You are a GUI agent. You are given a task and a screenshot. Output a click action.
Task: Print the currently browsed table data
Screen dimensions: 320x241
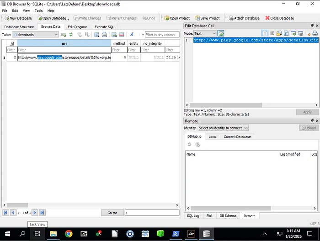pyautogui.click(x=104, y=35)
